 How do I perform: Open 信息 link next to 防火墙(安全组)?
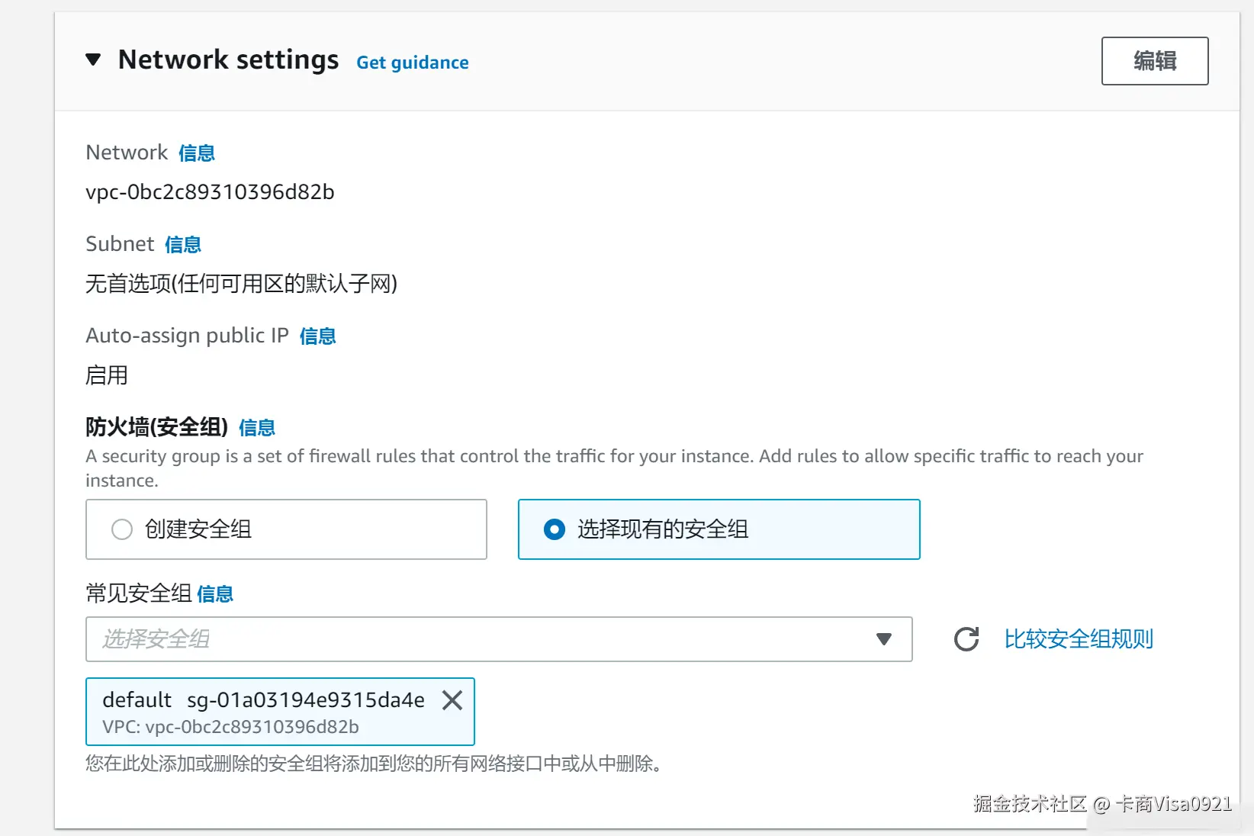pos(256,428)
